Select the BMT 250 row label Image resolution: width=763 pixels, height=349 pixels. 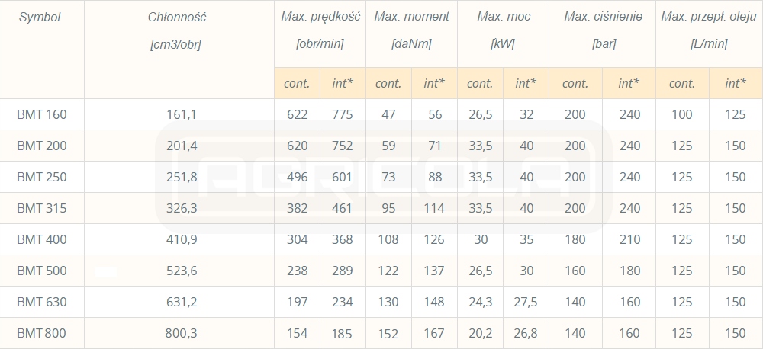point(42,177)
